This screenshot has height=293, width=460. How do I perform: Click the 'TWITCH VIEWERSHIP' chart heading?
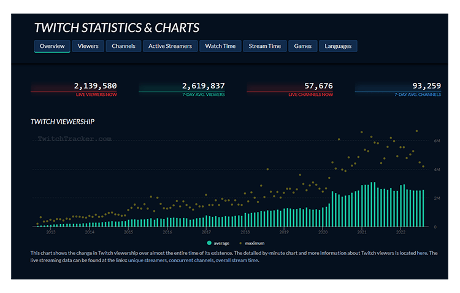[63, 122]
